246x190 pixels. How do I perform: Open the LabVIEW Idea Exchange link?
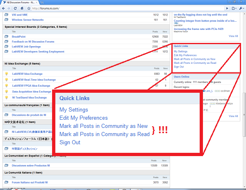click(27, 74)
